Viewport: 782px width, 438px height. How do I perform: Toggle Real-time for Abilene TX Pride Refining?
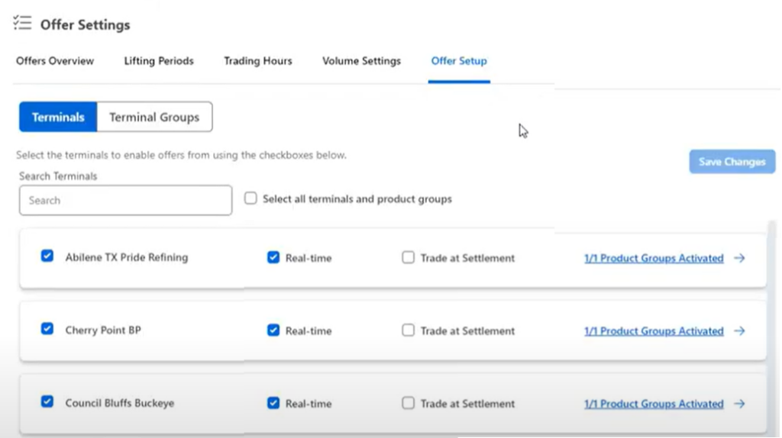point(273,257)
